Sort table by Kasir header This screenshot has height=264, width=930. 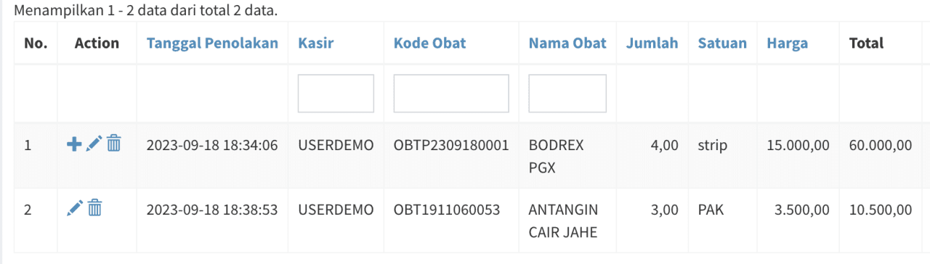316,43
